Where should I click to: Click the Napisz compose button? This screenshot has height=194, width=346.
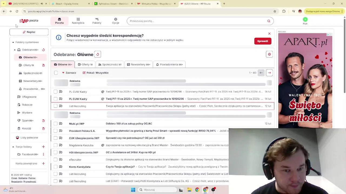29,32
